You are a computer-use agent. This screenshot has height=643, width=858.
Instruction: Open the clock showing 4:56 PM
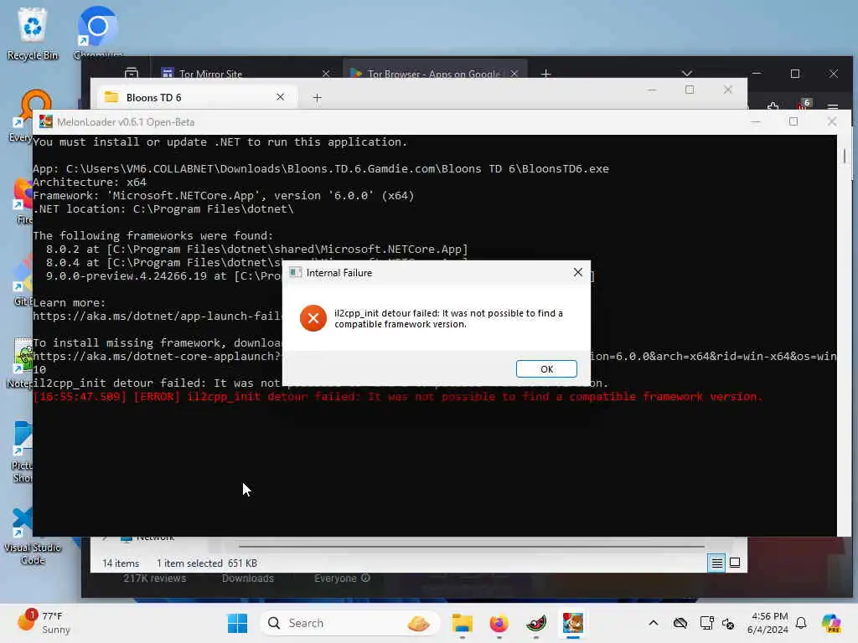click(x=768, y=623)
